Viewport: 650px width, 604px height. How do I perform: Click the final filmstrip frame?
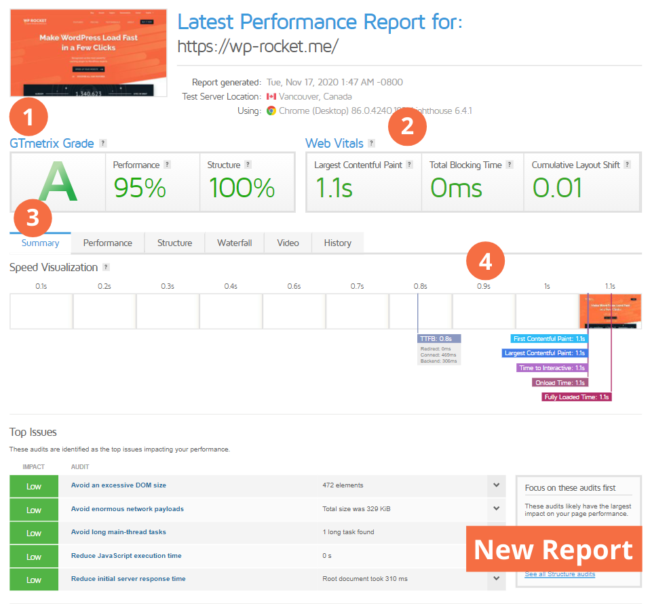coord(610,312)
